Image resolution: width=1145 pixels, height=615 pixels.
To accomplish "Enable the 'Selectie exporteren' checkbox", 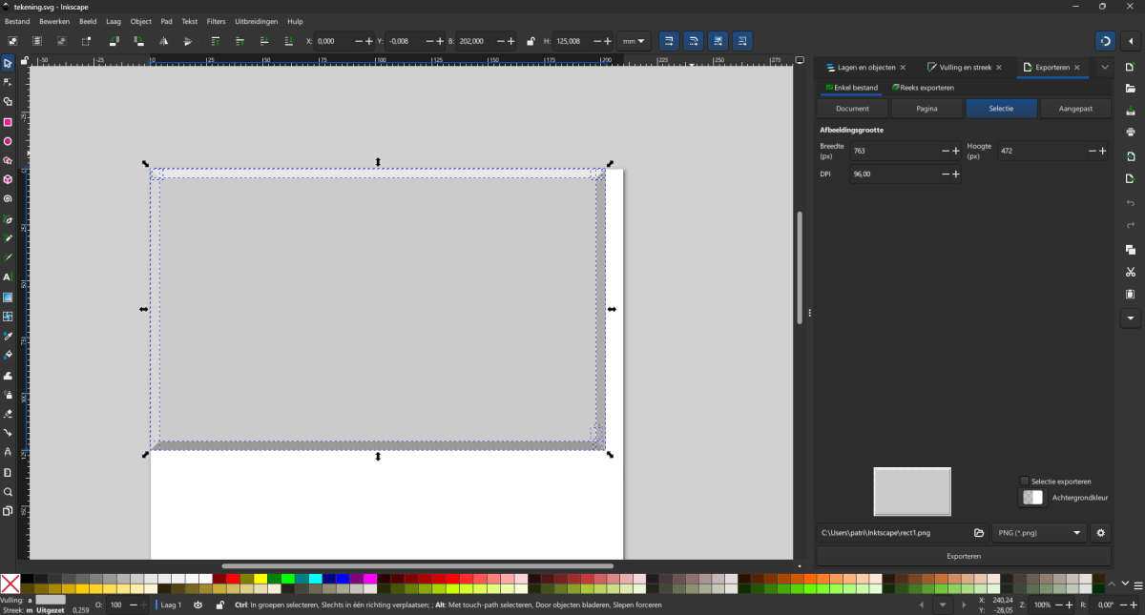I will (x=1025, y=482).
